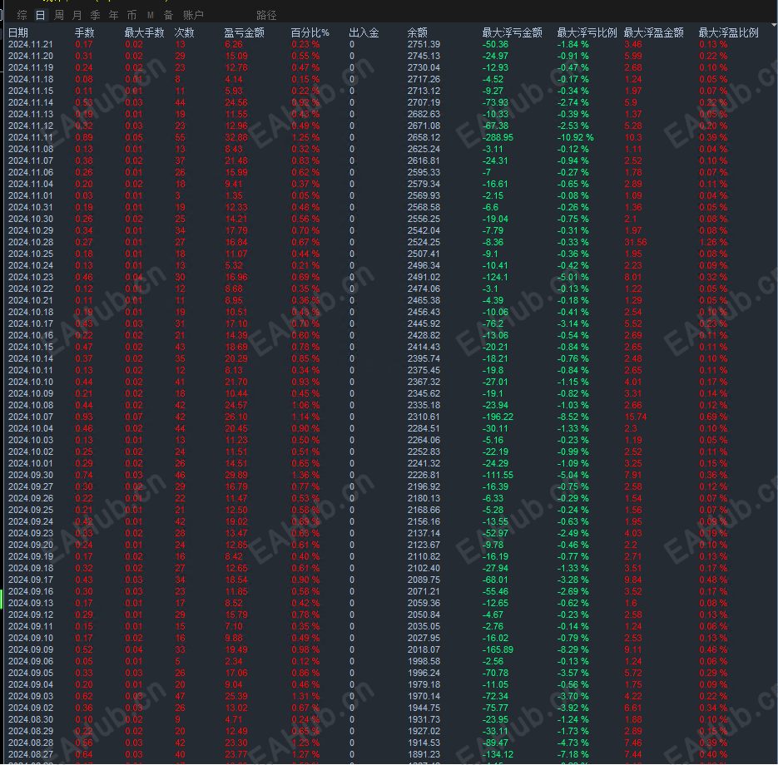Select the date cell 2024.10.17
The image size is (778, 765).
point(31,323)
